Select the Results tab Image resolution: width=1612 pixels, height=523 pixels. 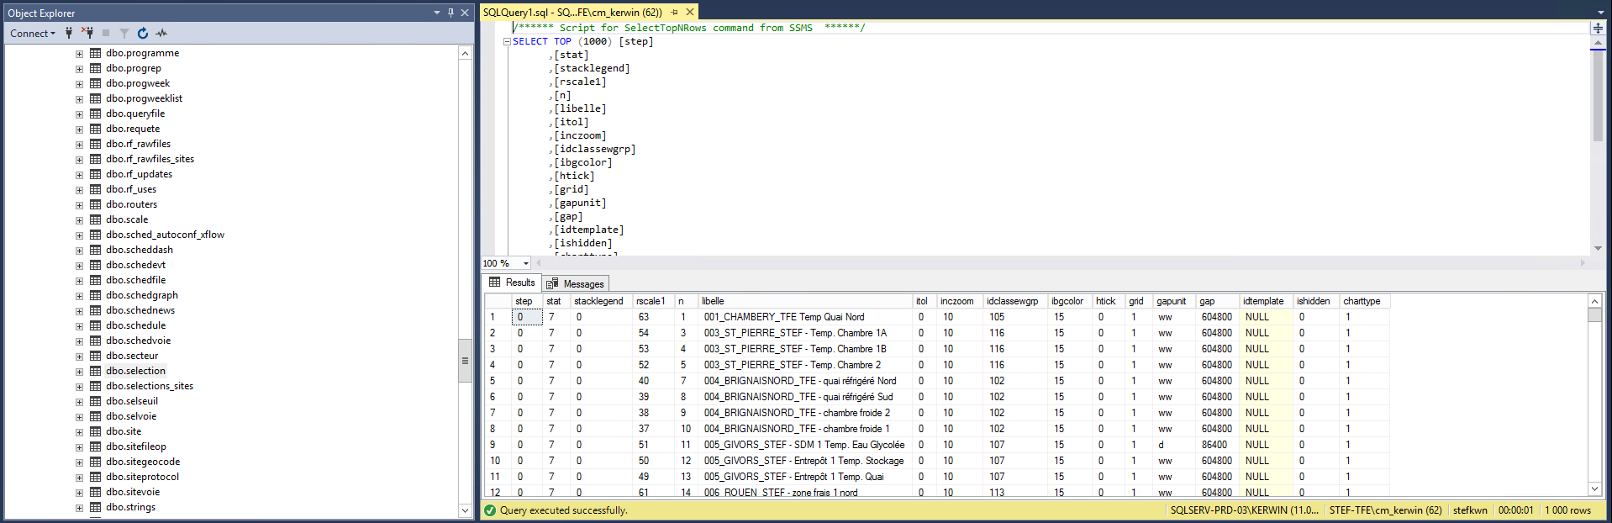pyautogui.click(x=512, y=283)
